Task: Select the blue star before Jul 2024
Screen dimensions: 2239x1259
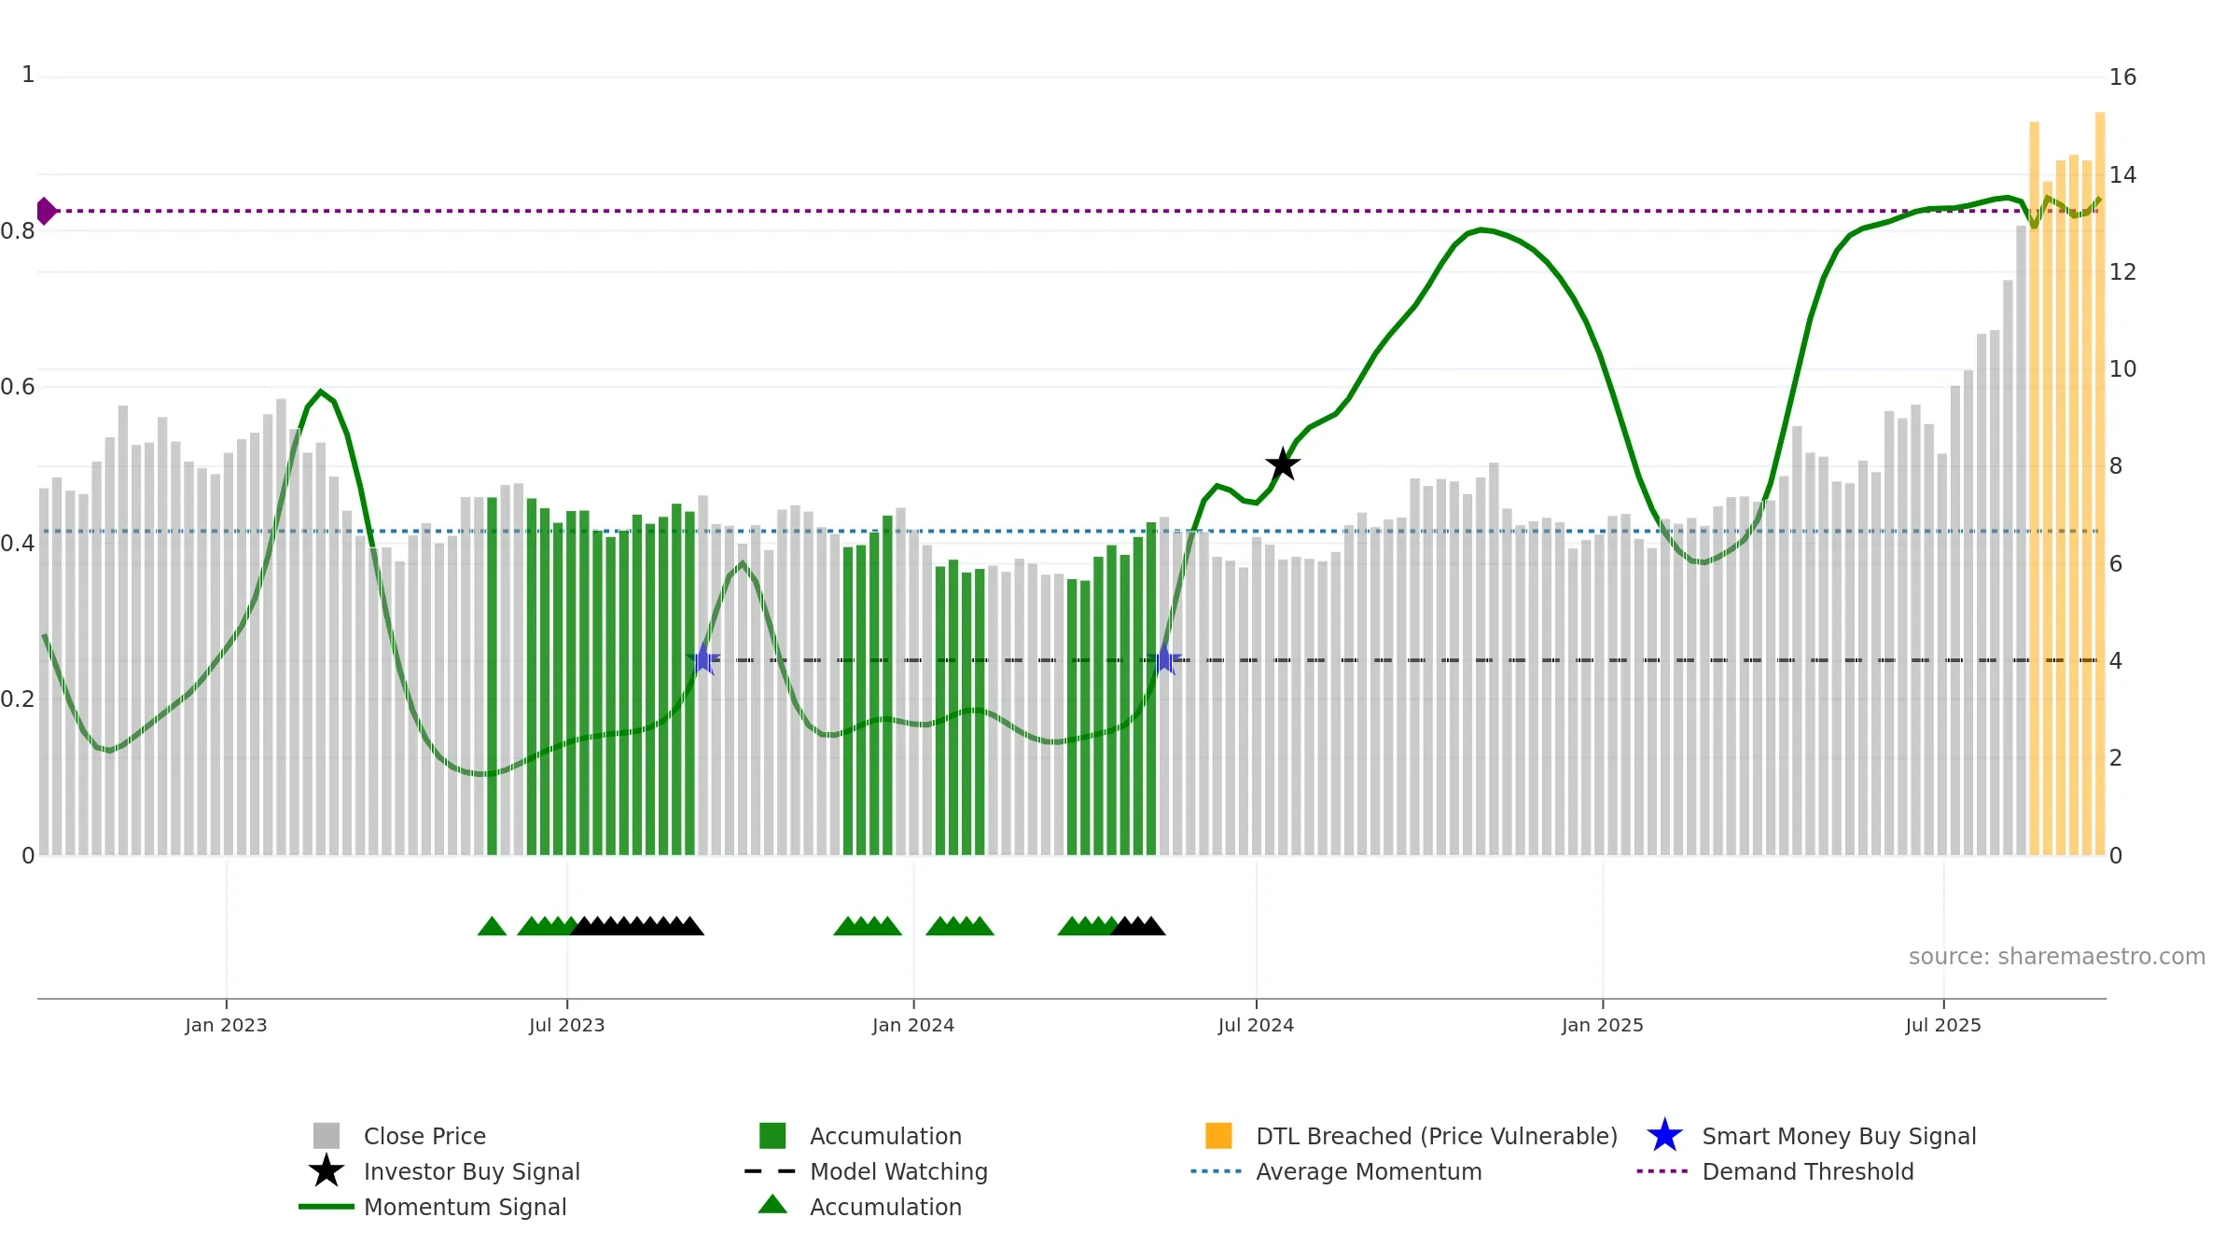Action: pos(1164,659)
